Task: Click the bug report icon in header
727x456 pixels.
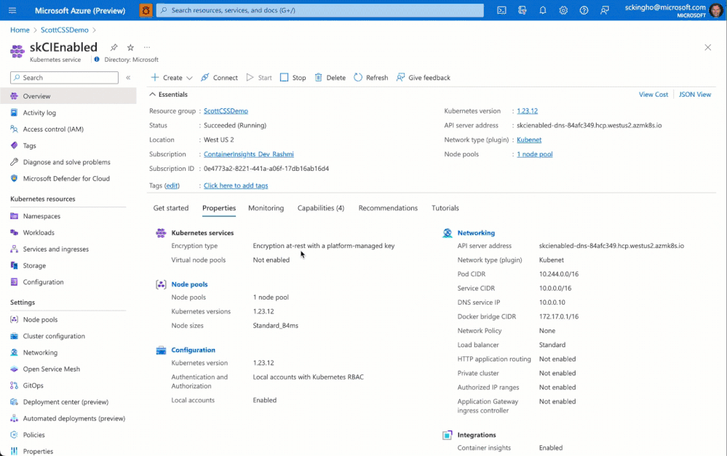Action: [146, 10]
